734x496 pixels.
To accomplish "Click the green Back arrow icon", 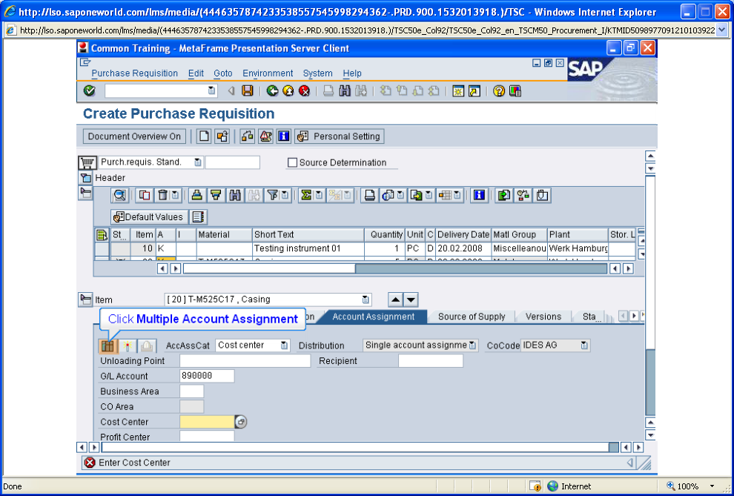I will click(x=272, y=90).
